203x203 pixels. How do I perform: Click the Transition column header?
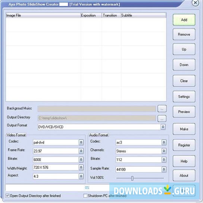pyautogui.click(x=111, y=15)
